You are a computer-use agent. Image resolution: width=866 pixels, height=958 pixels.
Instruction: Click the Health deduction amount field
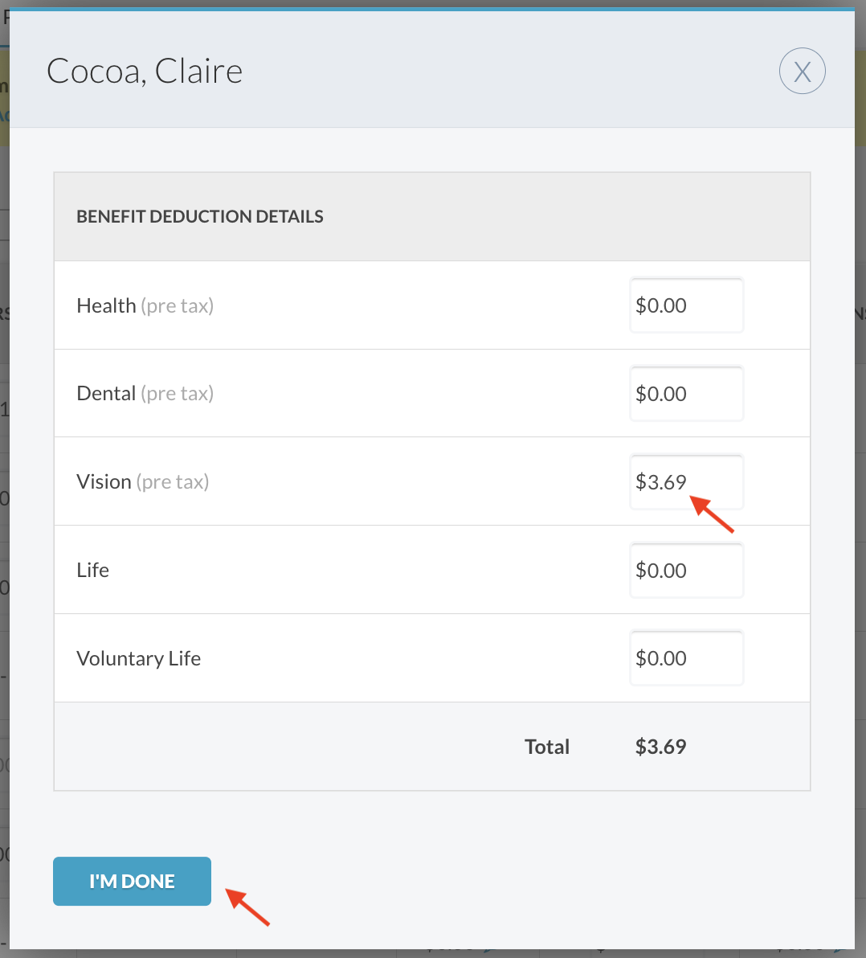coord(686,305)
